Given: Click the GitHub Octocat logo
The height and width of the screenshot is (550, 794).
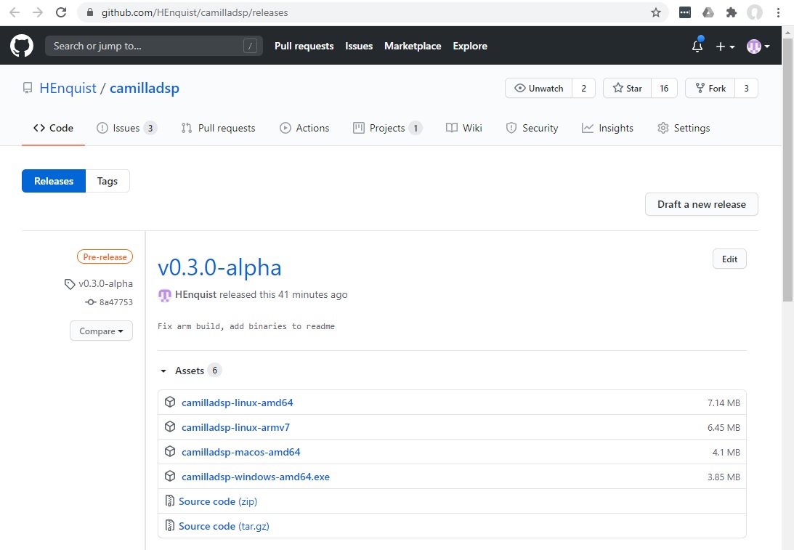Looking at the screenshot, I should 22,46.
